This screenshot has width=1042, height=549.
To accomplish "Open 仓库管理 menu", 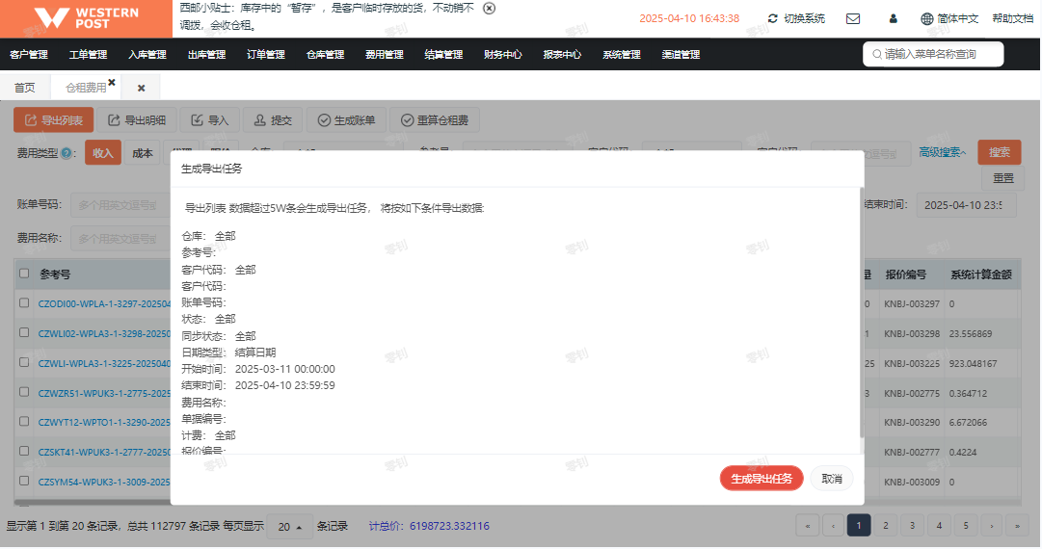I will pyautogui.click(x=325, y=55).
